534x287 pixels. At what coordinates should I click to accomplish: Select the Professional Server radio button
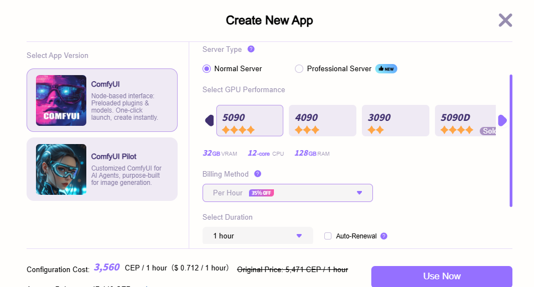point(299,69)
